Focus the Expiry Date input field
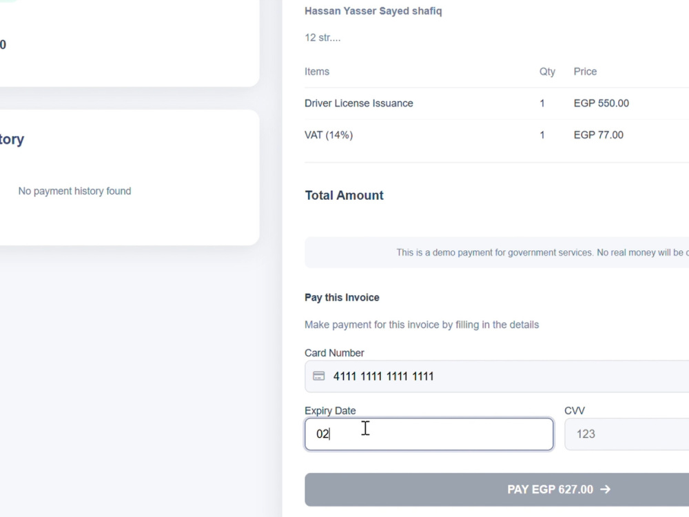 (x=429, y=434)
